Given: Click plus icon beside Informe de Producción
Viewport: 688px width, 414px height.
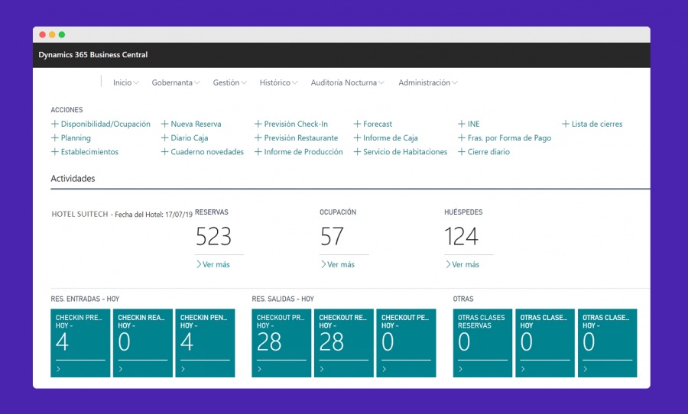Looking at the screenshot, I should coord(258,152).
